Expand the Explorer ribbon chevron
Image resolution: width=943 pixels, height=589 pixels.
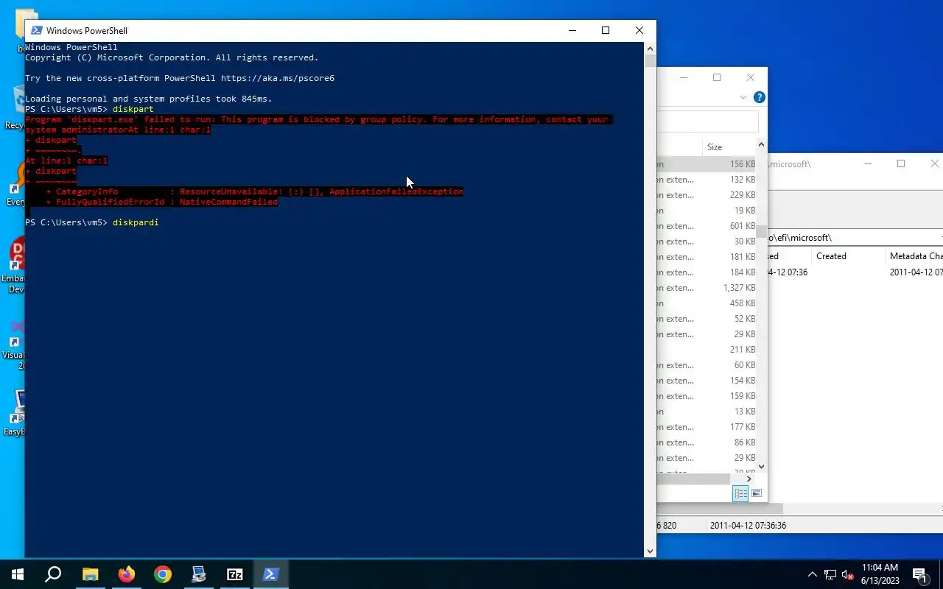pyautogui.click(x=743, y=97)
